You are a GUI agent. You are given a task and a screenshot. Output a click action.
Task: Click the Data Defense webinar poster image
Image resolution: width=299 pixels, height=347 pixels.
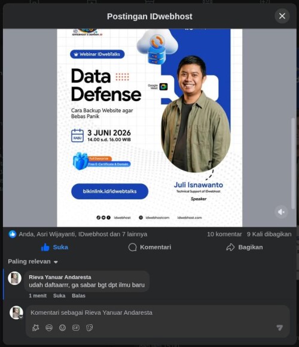[149, 127]
